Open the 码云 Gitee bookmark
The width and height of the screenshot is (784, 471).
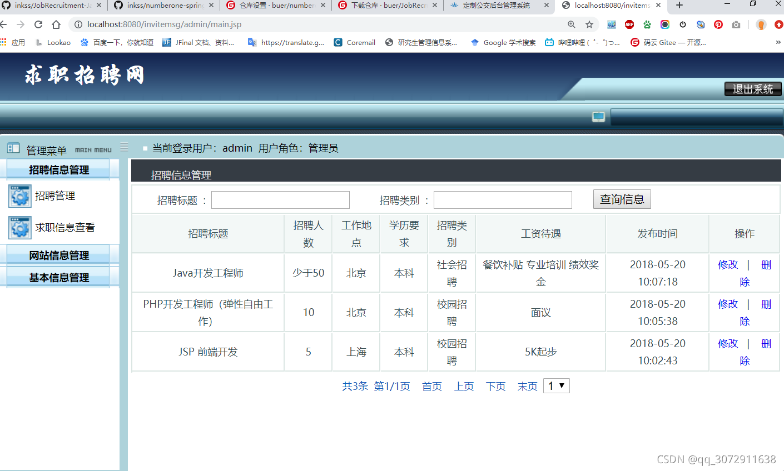click(x=668, y=42)
